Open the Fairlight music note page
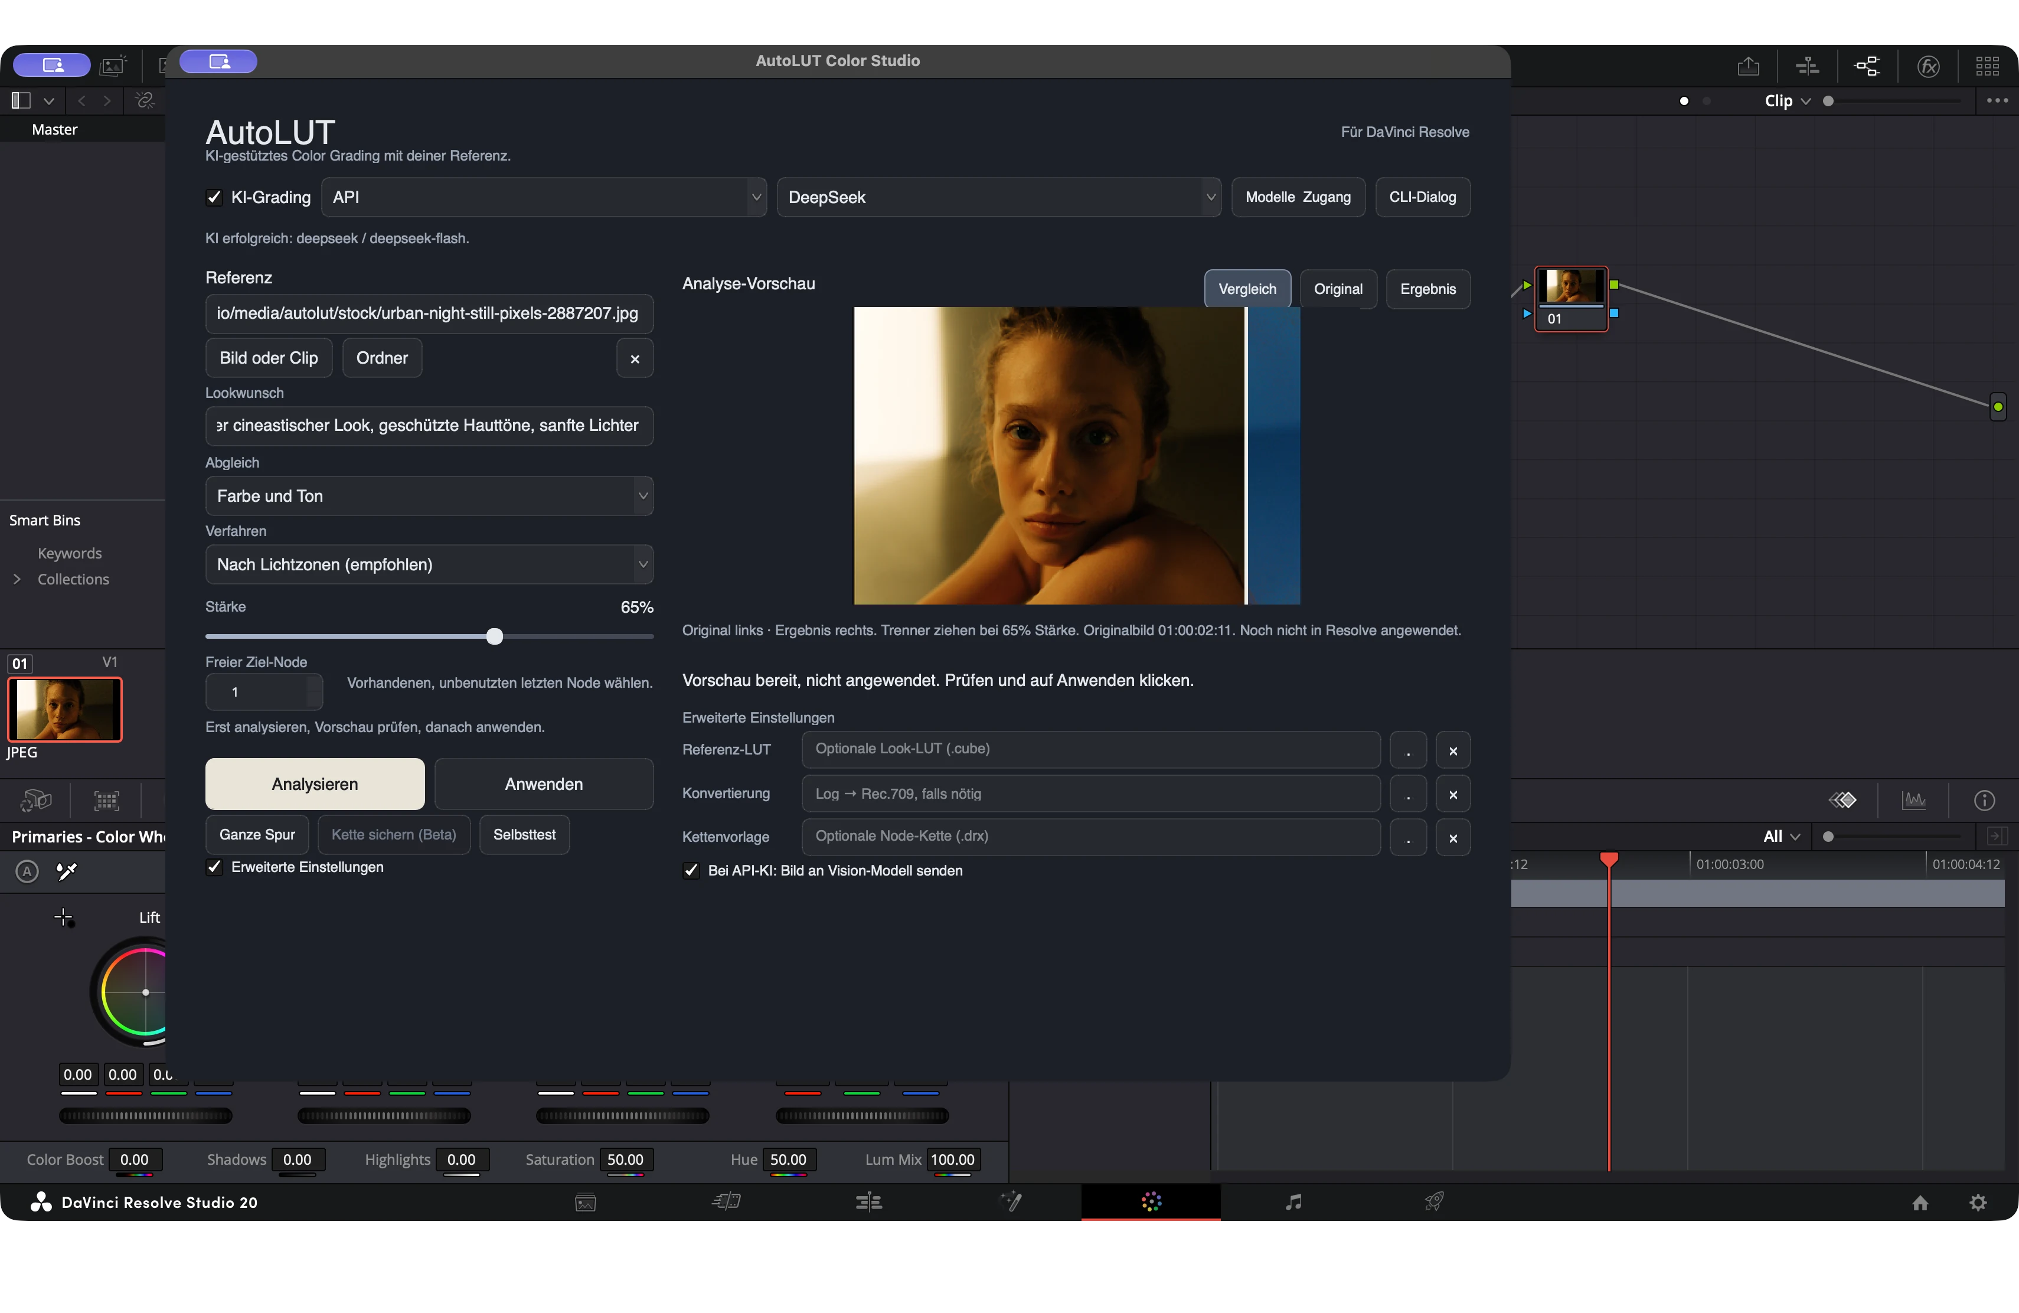 coord(1293,1202)
